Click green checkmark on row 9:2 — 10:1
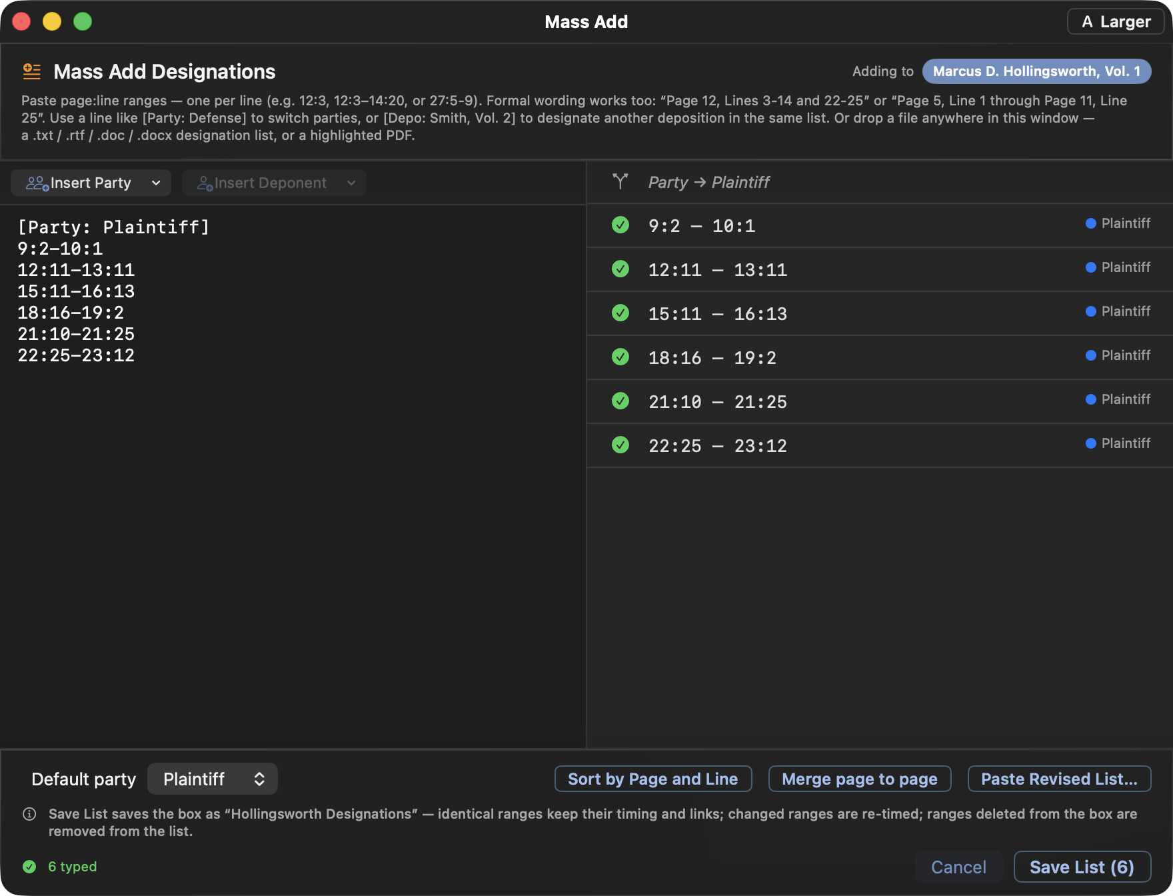Image resolution: width=1173 pixels, height=896 pixels. [620, 225]
